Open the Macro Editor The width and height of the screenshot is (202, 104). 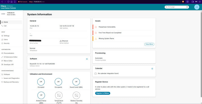11,61
